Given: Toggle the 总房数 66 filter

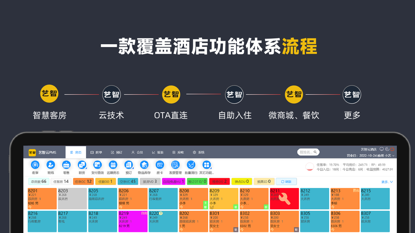Looking at the screenshot, I should 39,181.
